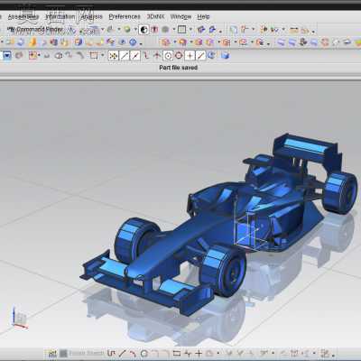Open the Preferences menu

coord(125,17)
